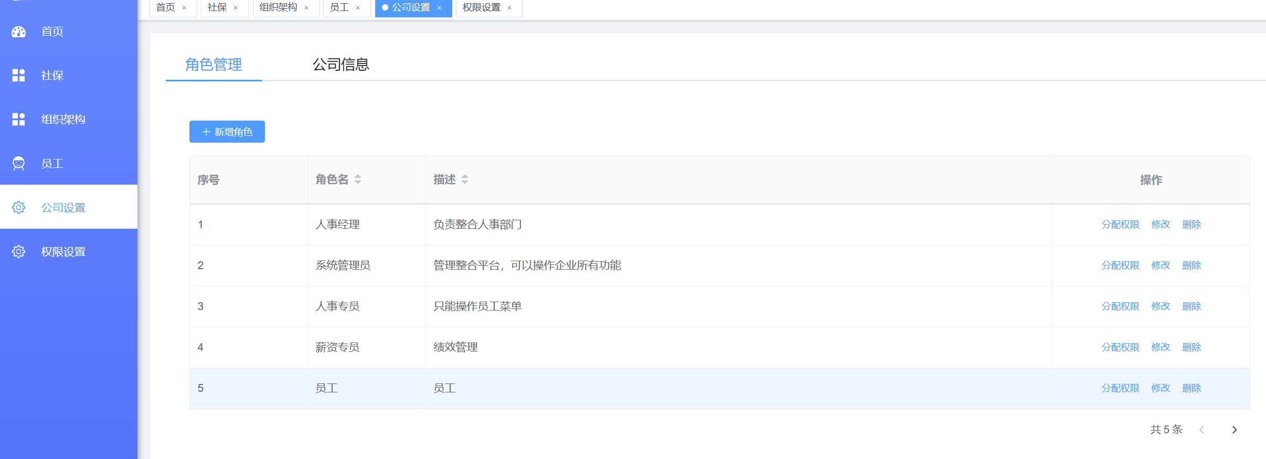1266x459 pixels.
Task: Delete the 人事经理 role
Action: click(x=1191, y=225)
